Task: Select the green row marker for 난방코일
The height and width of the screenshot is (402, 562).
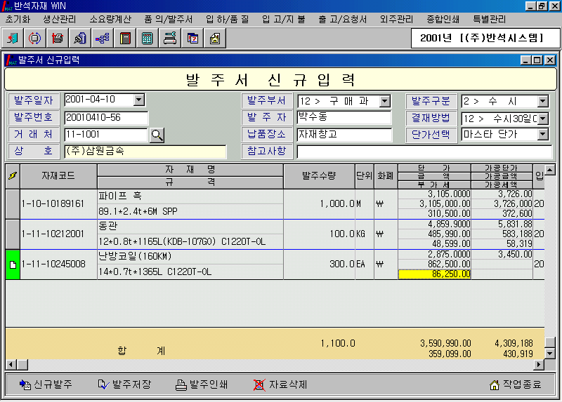Action: pyautogui.click(x=13, y=264)
